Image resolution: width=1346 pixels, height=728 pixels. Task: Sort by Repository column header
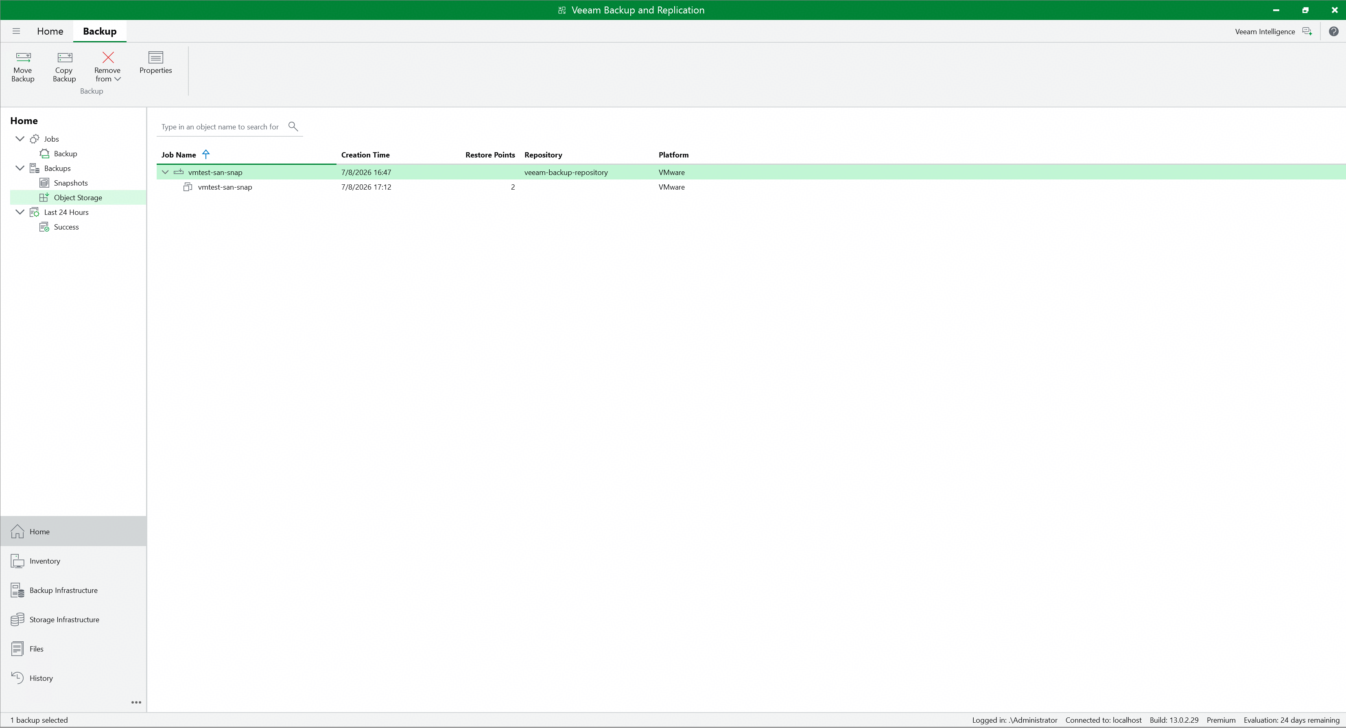pyautogui.click(x=543, y=155)
